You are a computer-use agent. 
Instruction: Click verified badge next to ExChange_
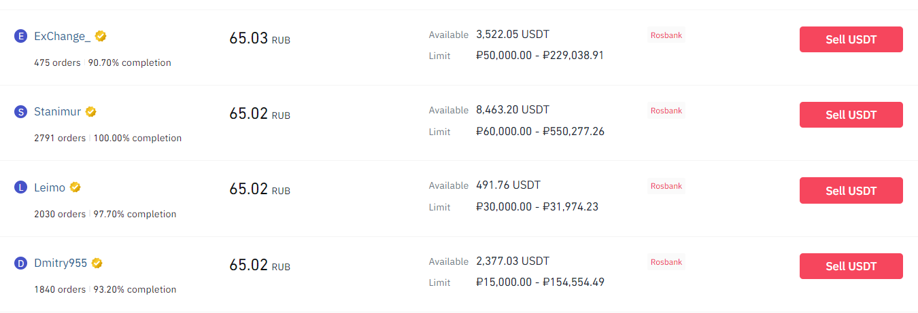point(101,36)
